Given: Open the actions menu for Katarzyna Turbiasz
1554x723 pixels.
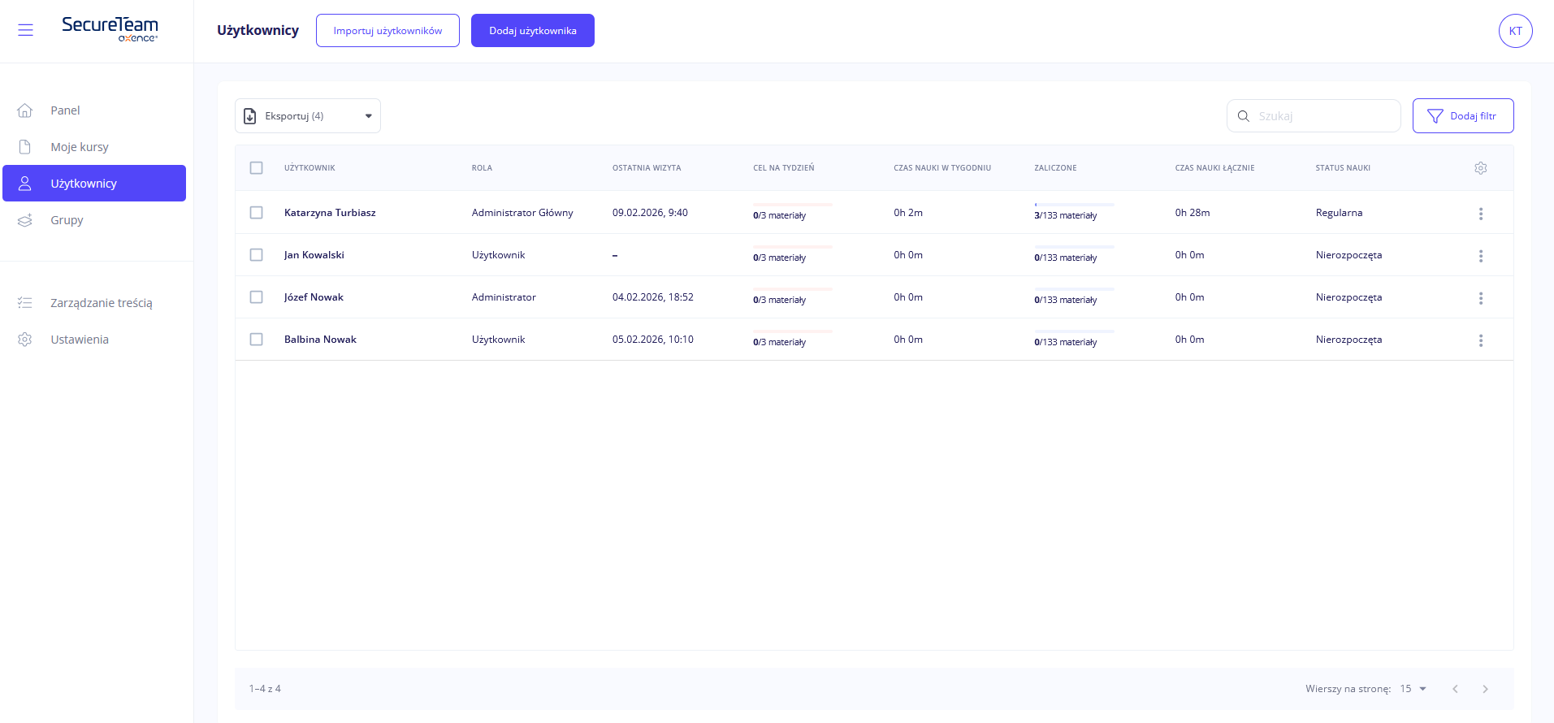Looking at the screenshot, I should point(1480,214).
